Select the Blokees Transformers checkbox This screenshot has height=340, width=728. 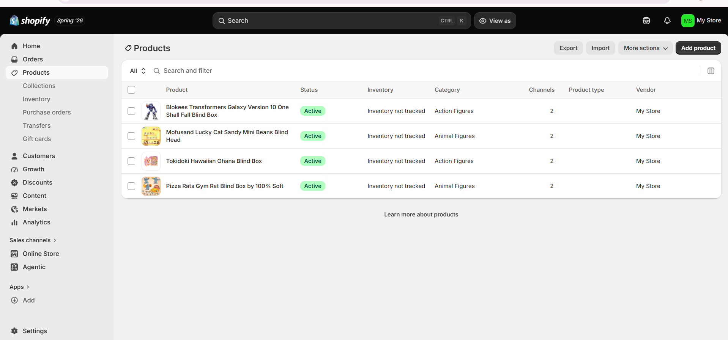click(x=131, y=111)
